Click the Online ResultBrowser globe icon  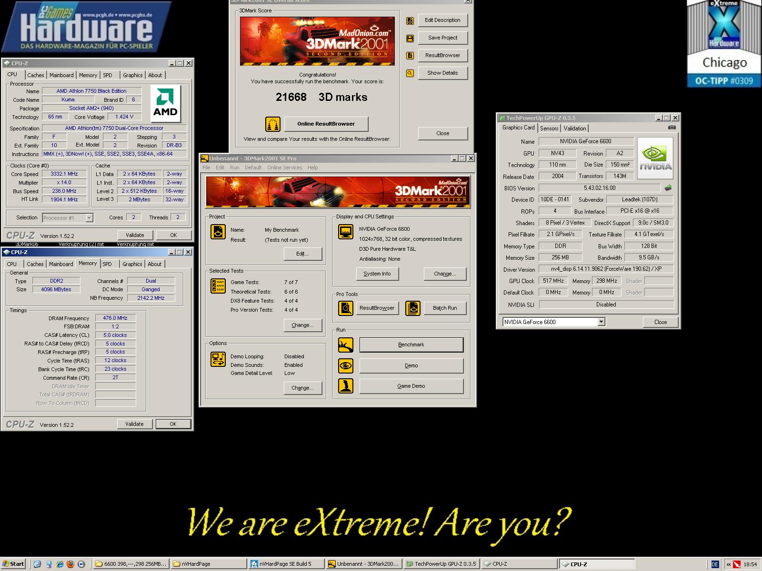(273, 124)
